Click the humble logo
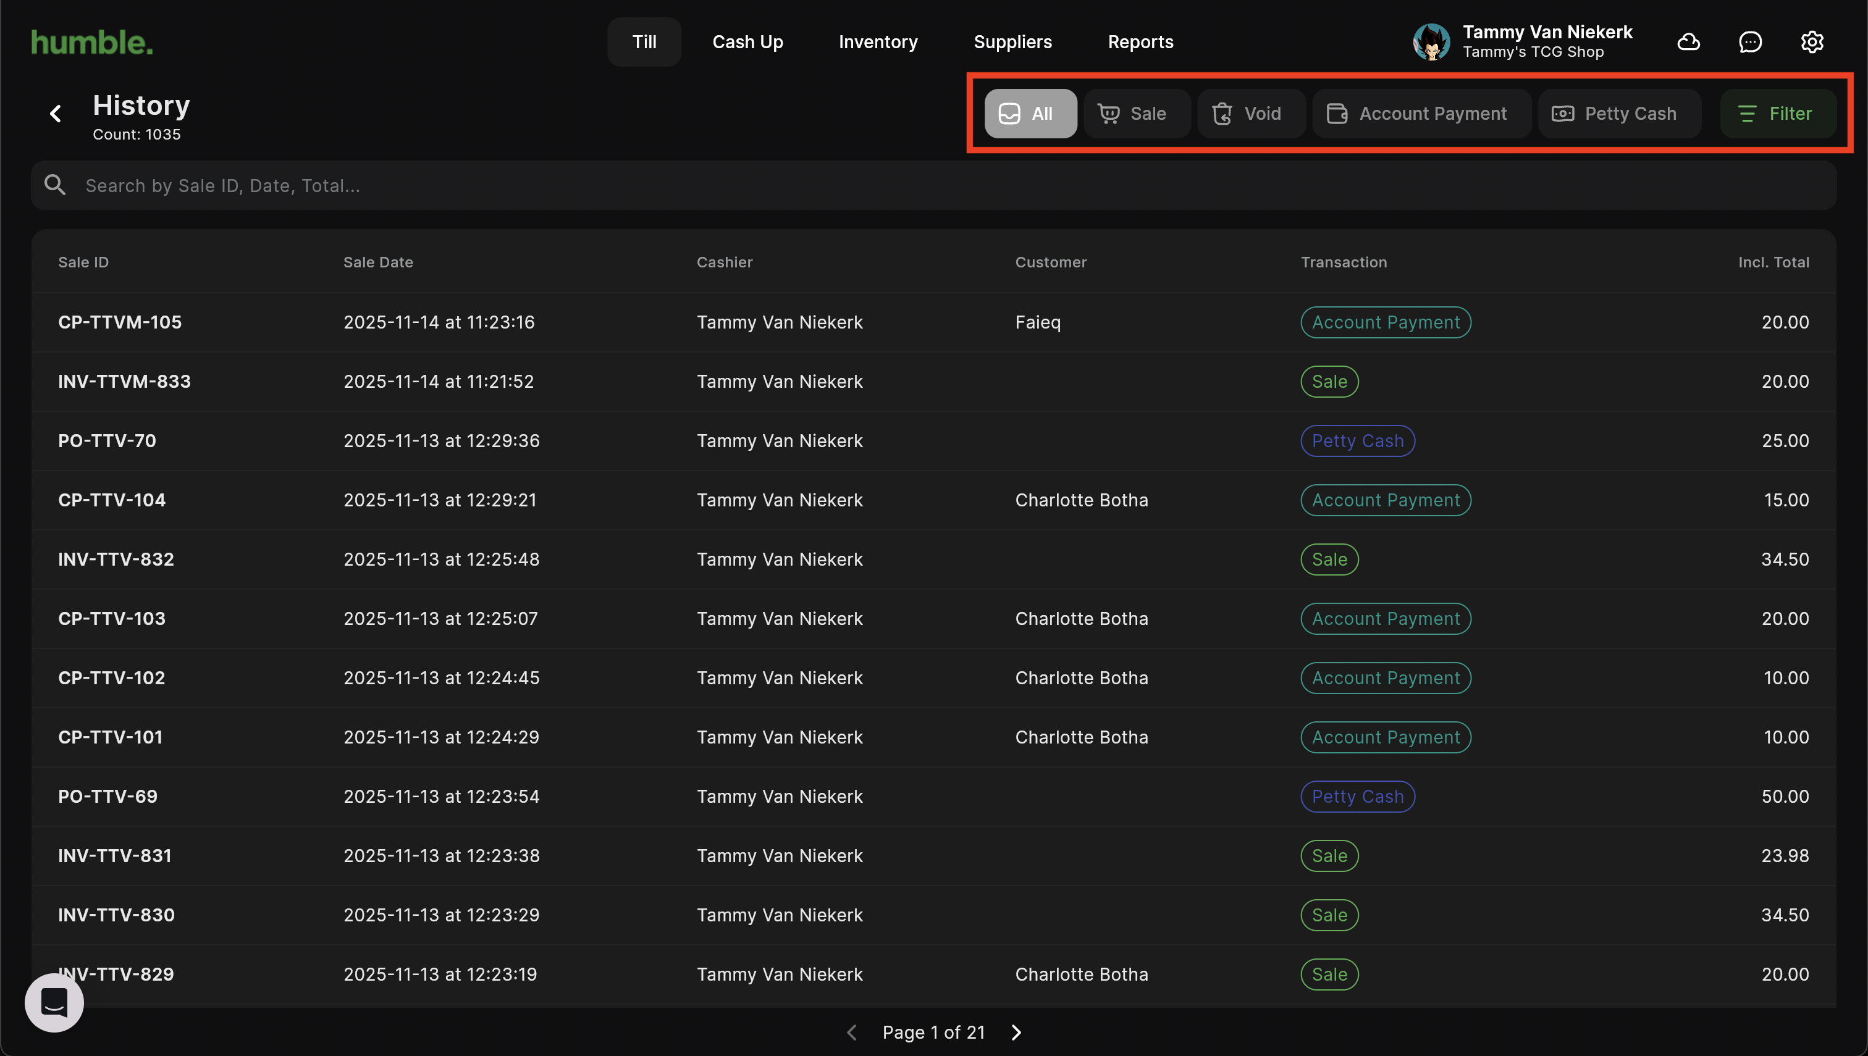 (92, 42)
